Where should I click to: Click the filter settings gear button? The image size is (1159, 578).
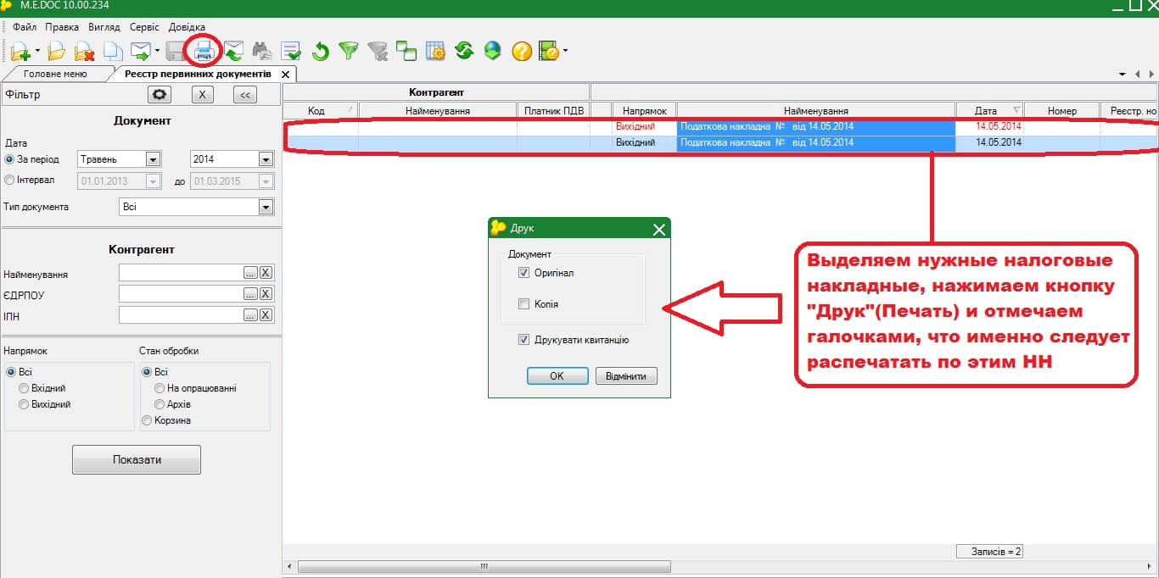[x=160, y=95]
